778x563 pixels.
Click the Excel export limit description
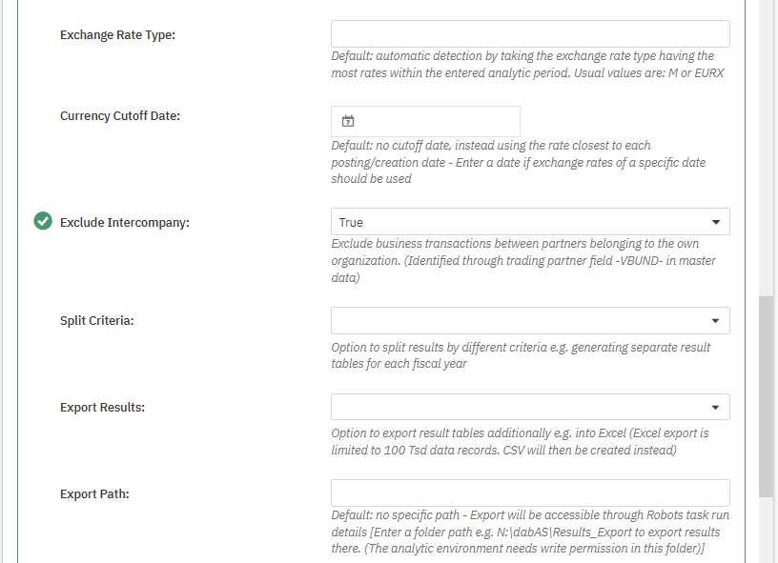pyautogui.click(x=520, y=441)
